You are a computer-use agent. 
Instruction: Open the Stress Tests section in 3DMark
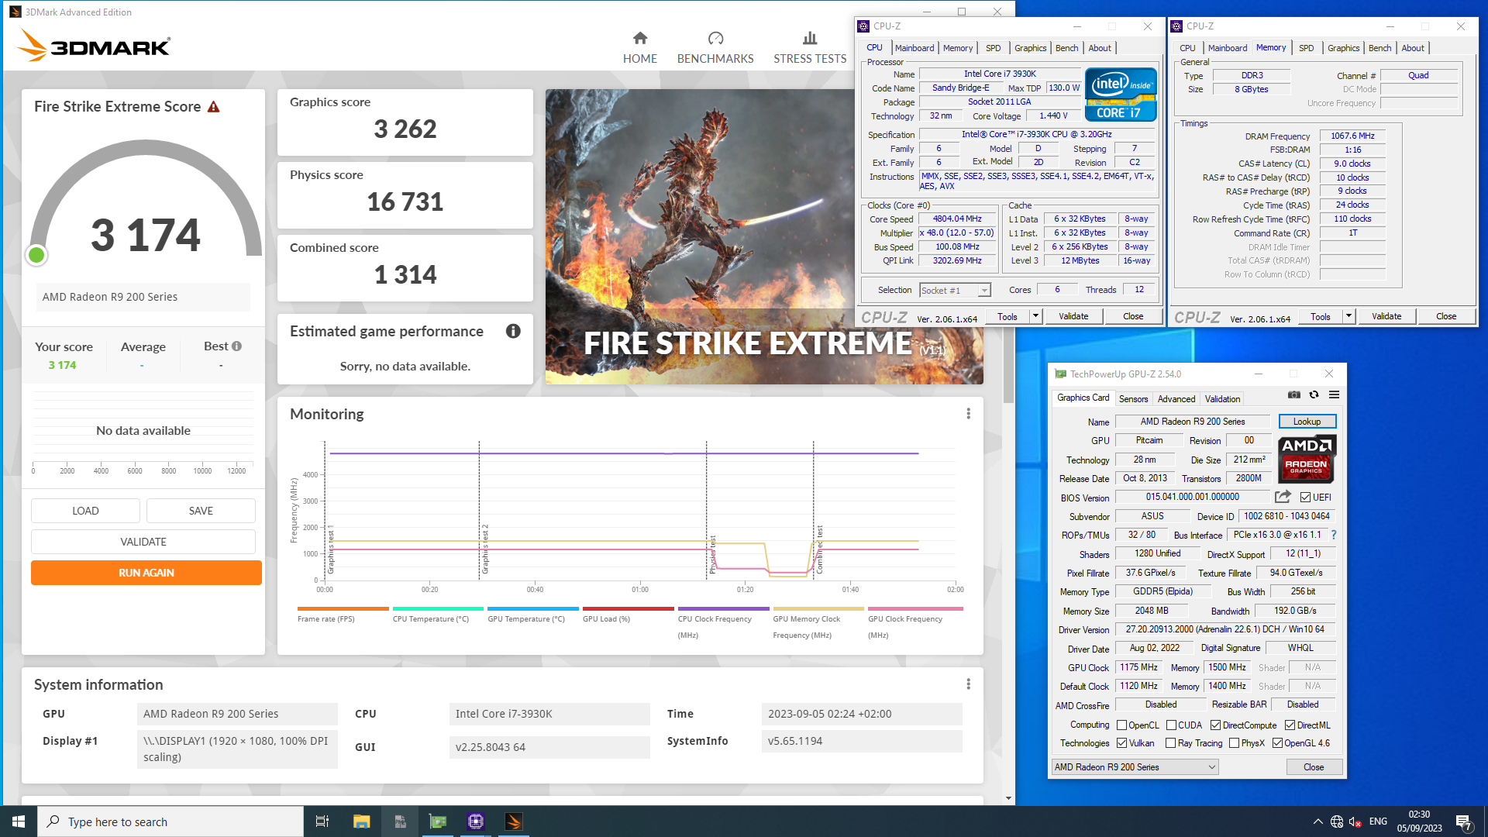810,47
